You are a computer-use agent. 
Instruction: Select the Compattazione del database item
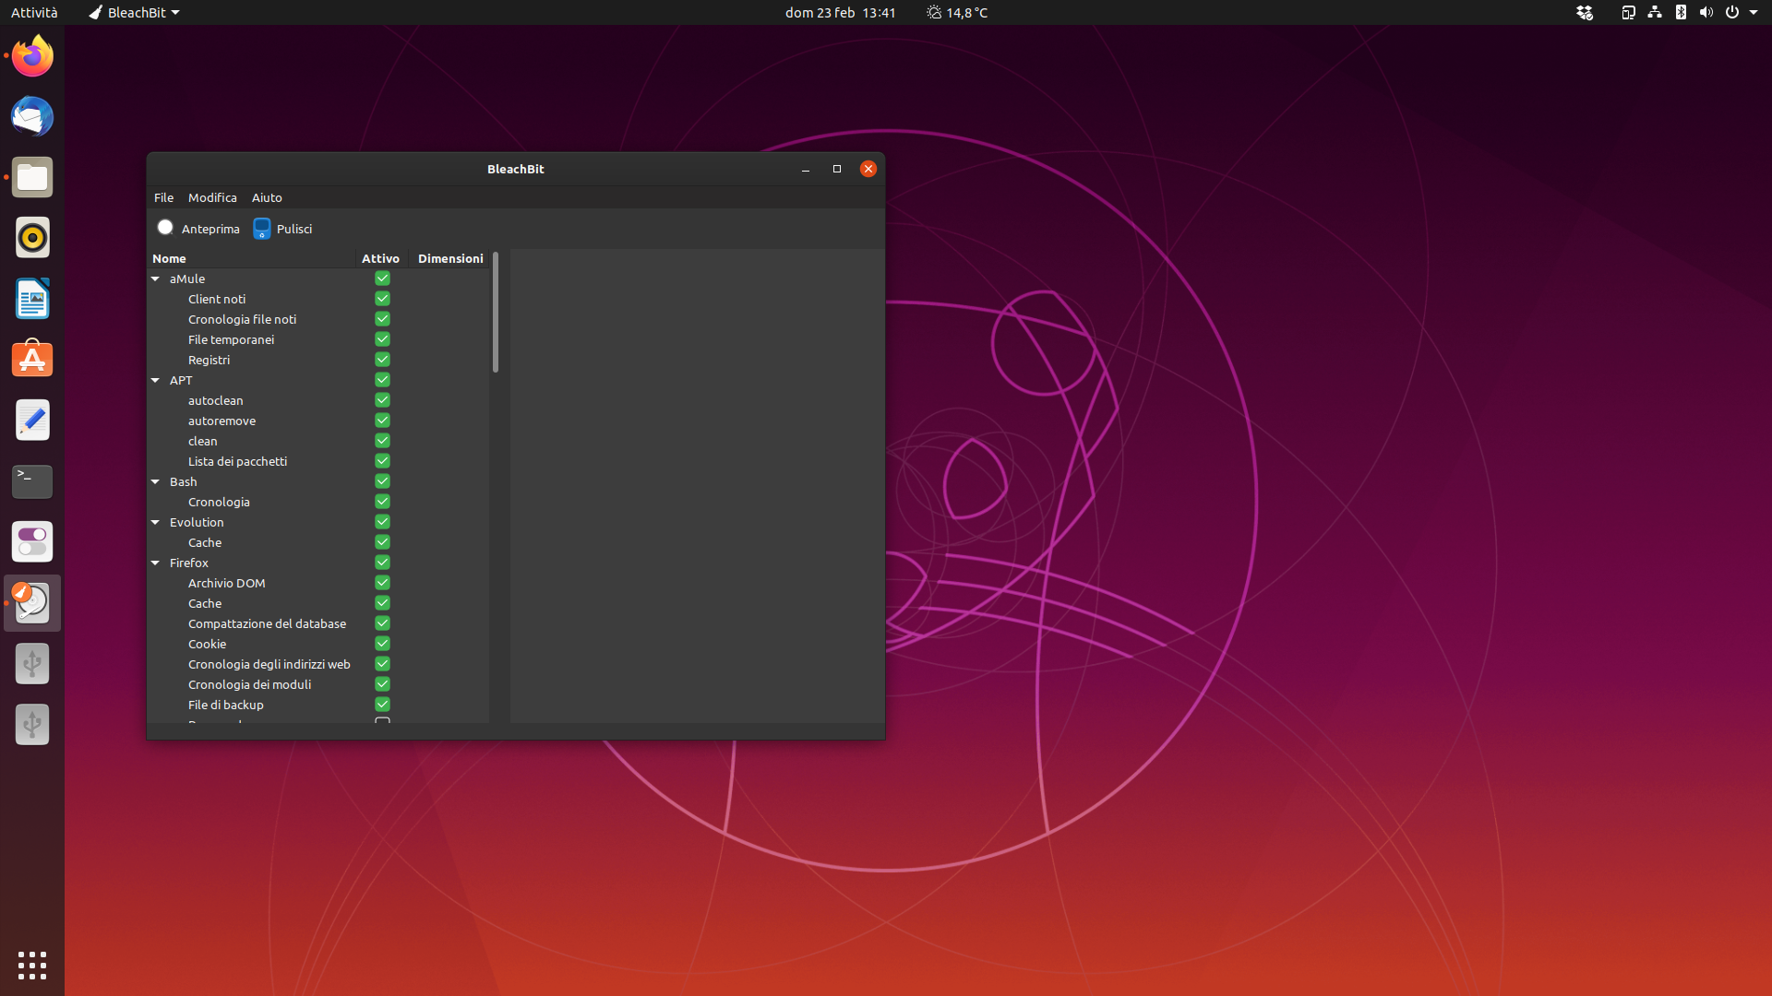pos(267,623)
